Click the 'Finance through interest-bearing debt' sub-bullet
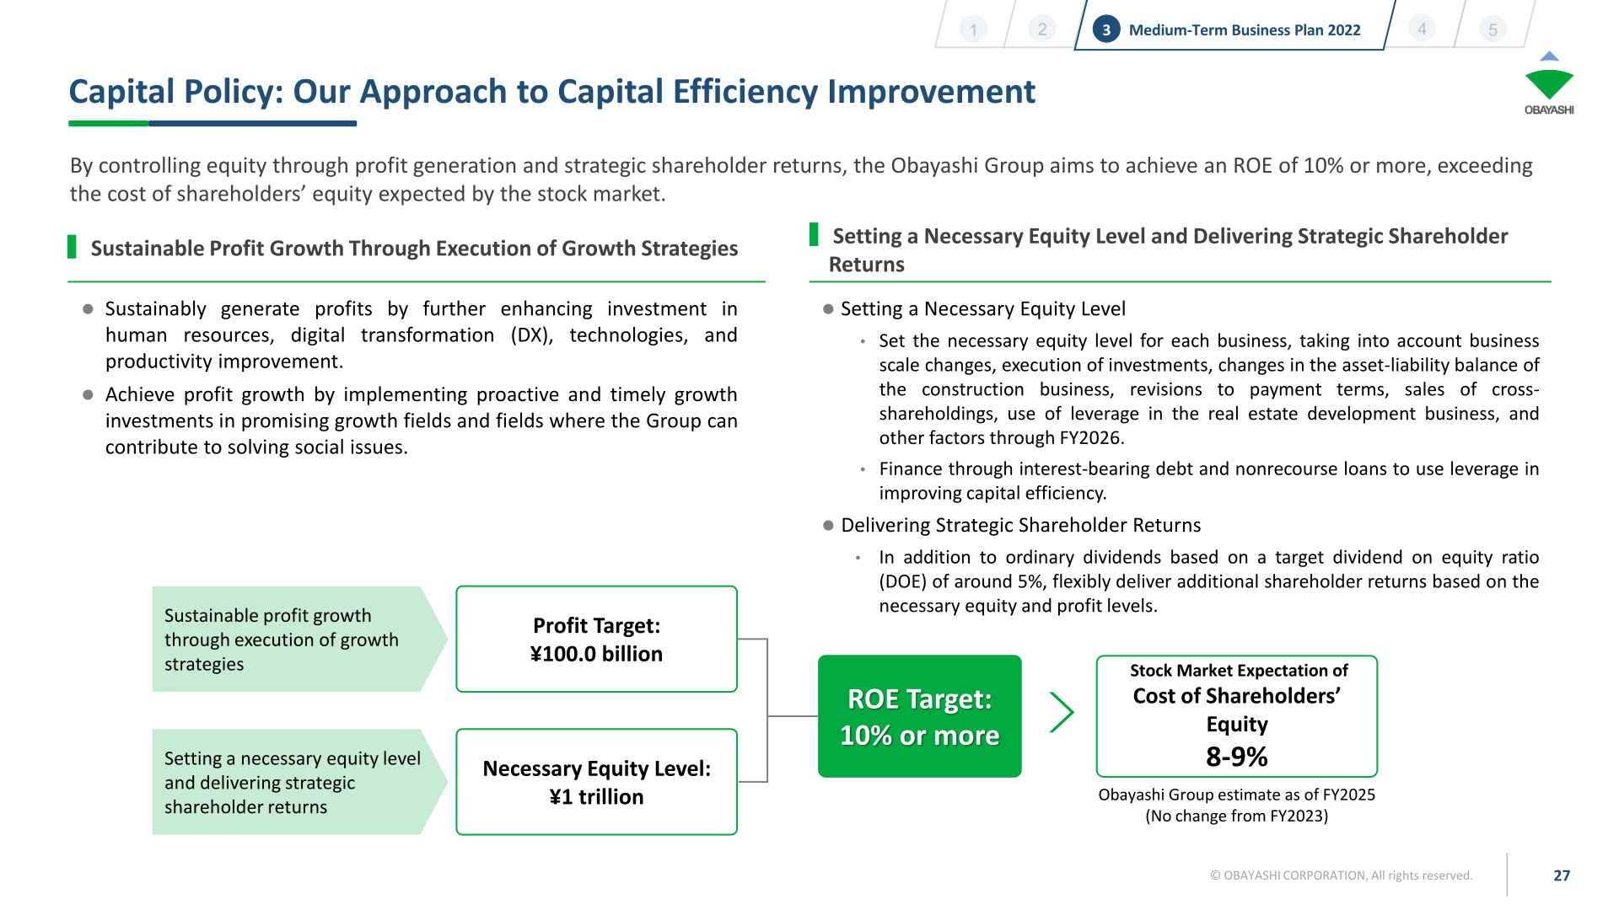The height and width of the screenshot is (910, 1619). coord(1209,481)
